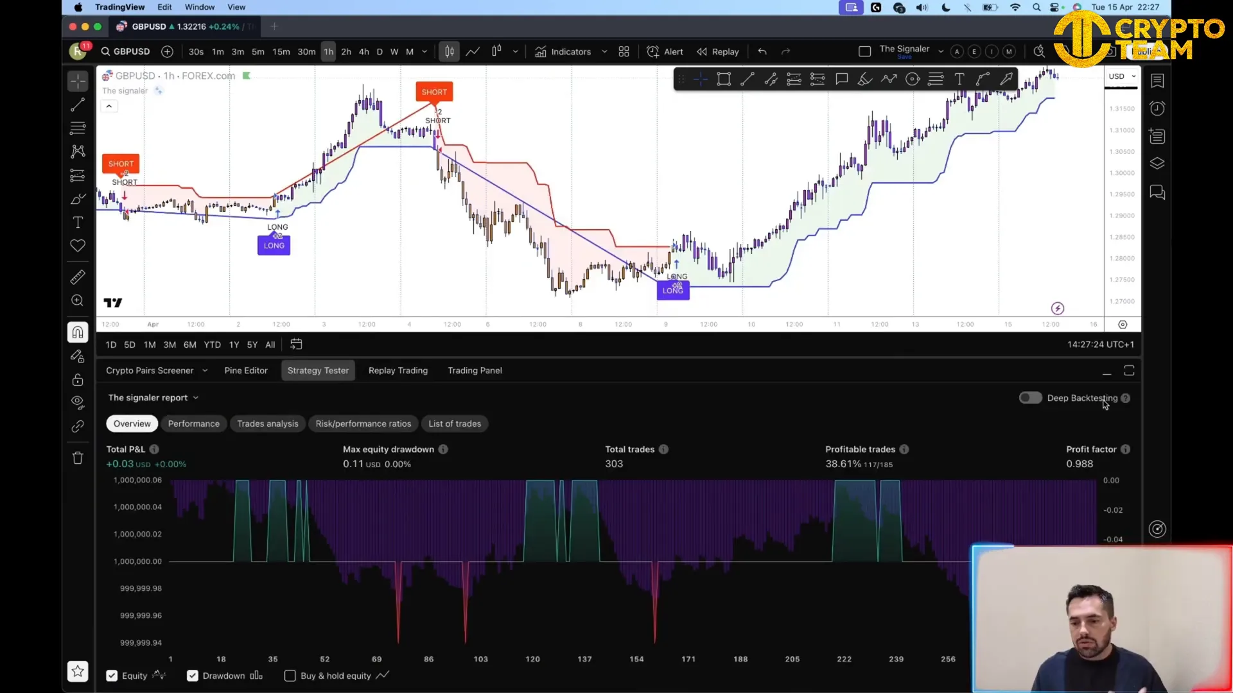Remove drawings with the trash icon
1233x693 pixels.
tap(78, 458)
